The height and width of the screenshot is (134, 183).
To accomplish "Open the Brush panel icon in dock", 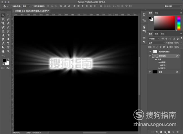I will coord(144,27).
